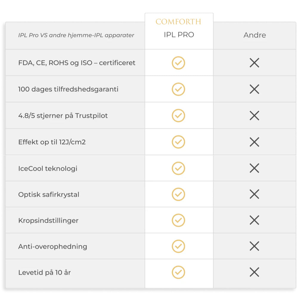
Task: Click the 'Optisk safirkrystal' feature label
Action: pyautogui.click(x=49, y=195)
